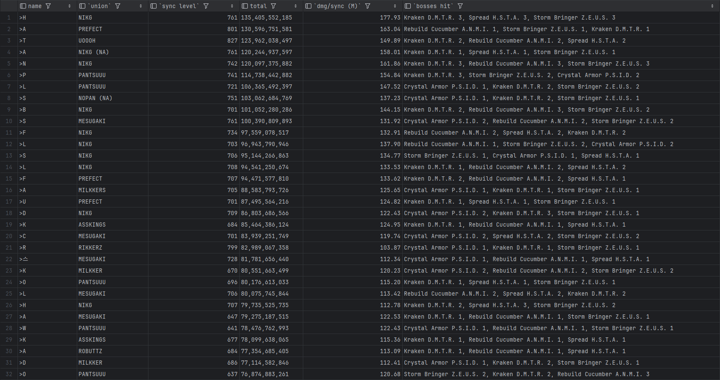The image size is (720, 380).
Task: Select row number 1 in the gutter
Action: click(9, 17)
